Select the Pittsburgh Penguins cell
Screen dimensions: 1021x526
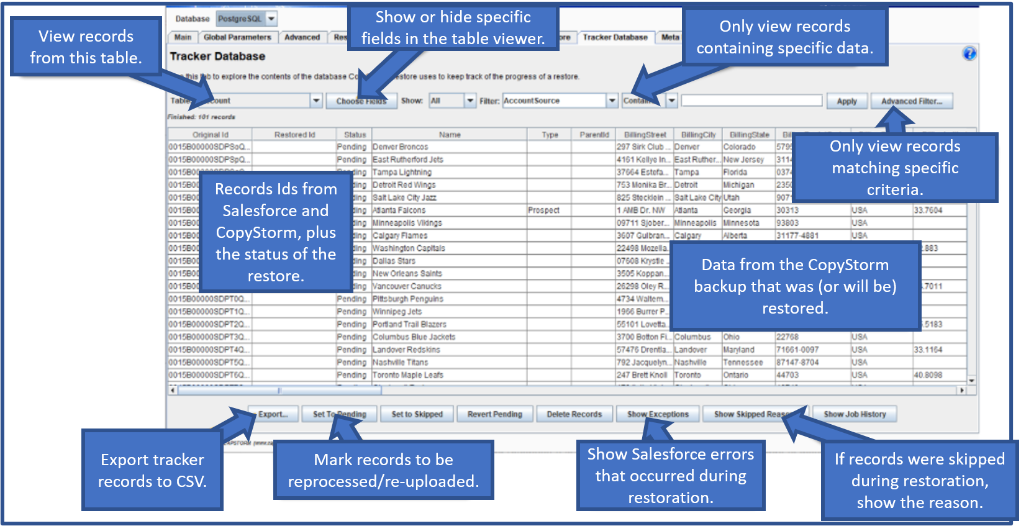(450, 299)
